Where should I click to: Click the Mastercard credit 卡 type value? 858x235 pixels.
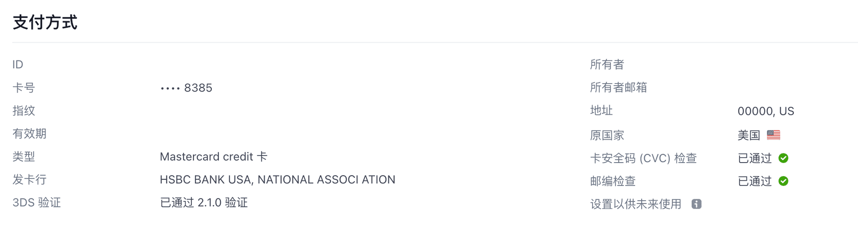click(x=214, y=157)
